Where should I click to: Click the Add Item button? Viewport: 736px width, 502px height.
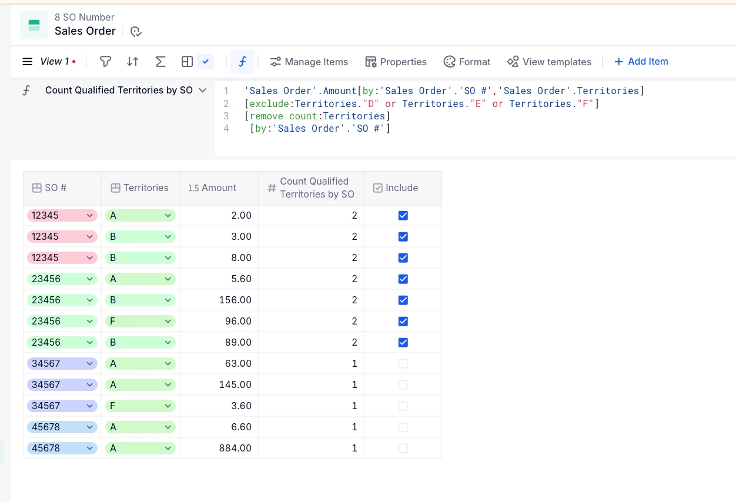[x=641, y=61]
